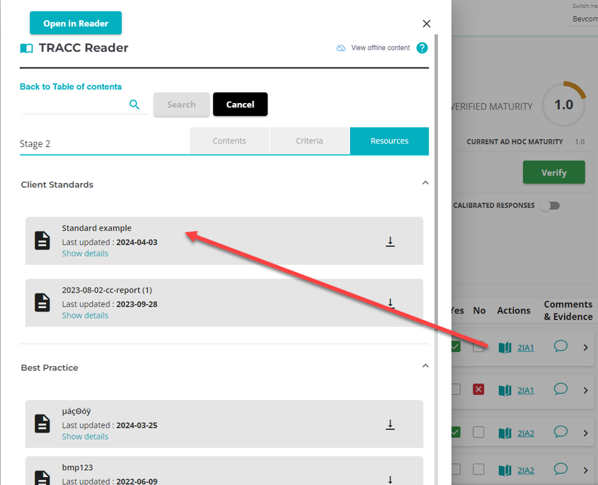The width and height of the screenshot is (598, 485).
Task: Toggle the Calibrated Responses switch
Action: [550, 206]
